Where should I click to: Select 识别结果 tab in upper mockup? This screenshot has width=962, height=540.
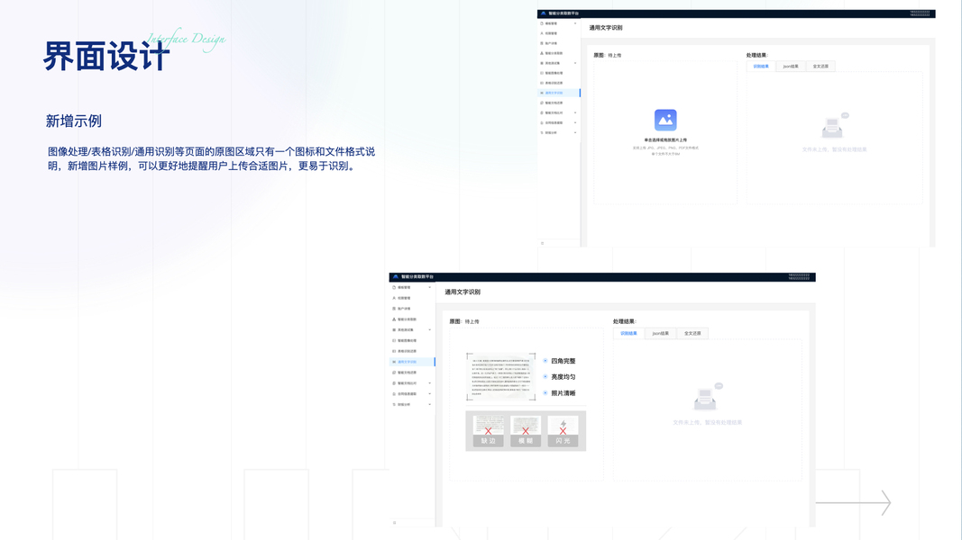[761, 66]
